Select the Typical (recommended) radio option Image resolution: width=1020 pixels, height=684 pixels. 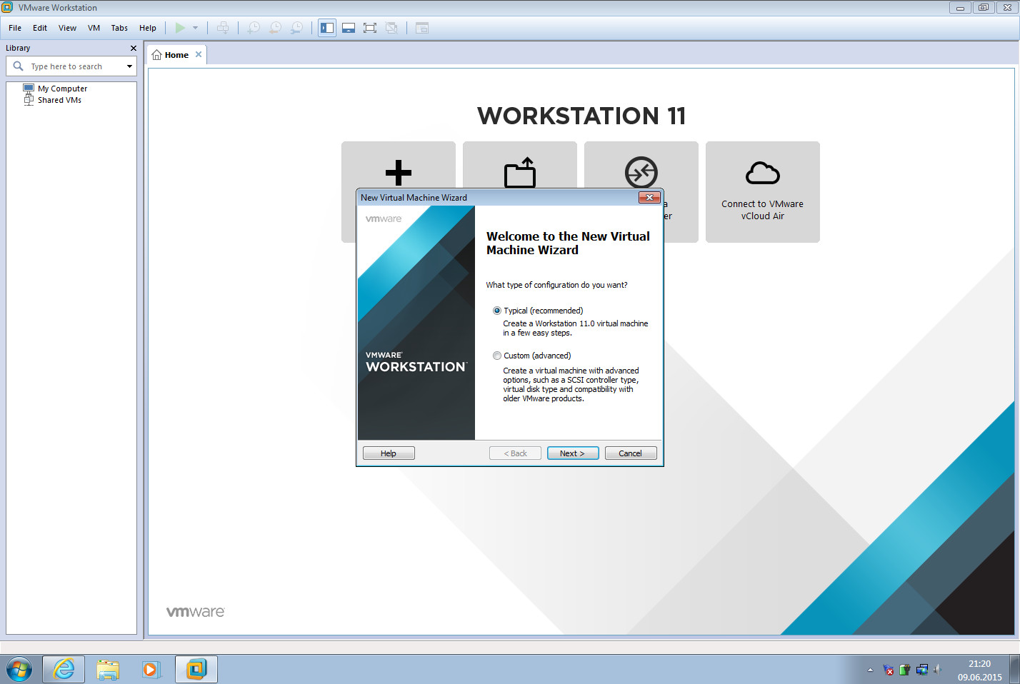coord(497,311)
